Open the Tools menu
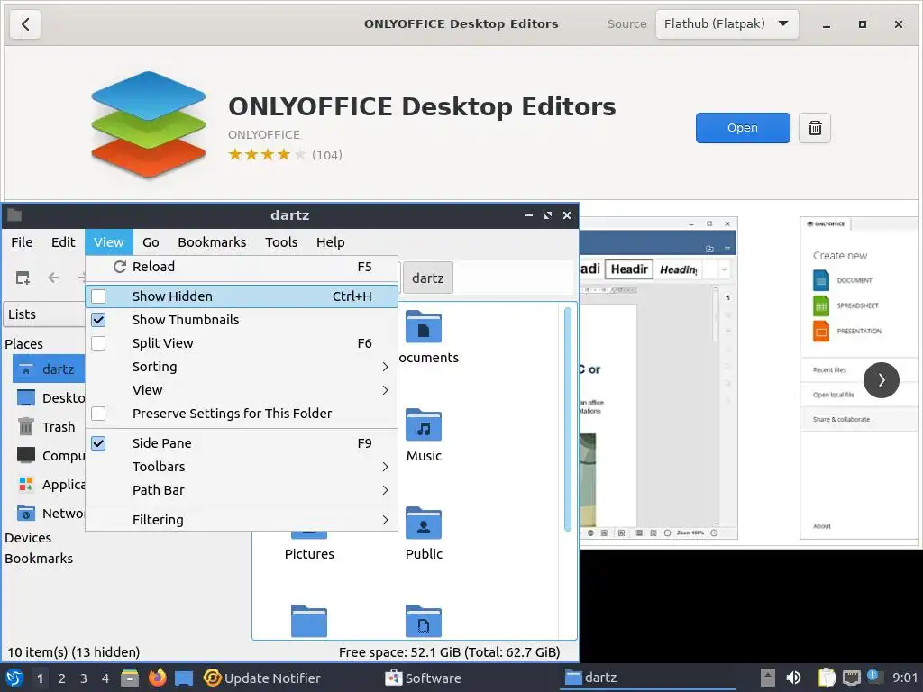Image resolution: width=923 pixels, height=692 pixels. 281,242
